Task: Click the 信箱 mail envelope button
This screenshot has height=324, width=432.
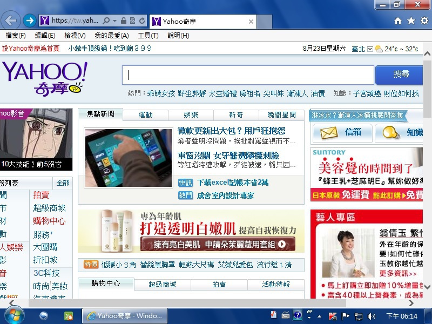Action: [x=342, y=132]
